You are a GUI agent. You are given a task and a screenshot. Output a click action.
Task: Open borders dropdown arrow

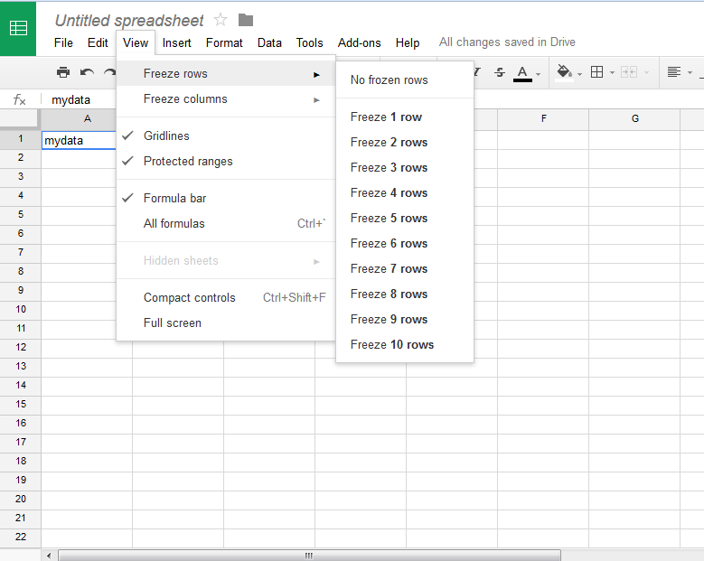coord(612,72)
